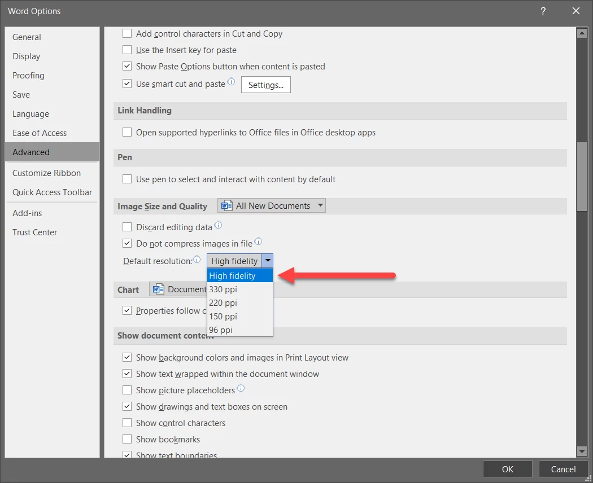The image size is (593, 483).
Task: Click the scrollbar up arrow
Action: pos(582,34)
